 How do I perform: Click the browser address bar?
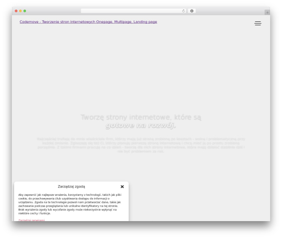[x=134, y=11]
